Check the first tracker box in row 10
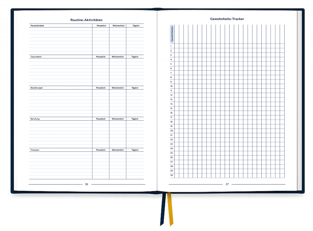Viewport: 313px width, 231px height. click(x=177, y=86)
